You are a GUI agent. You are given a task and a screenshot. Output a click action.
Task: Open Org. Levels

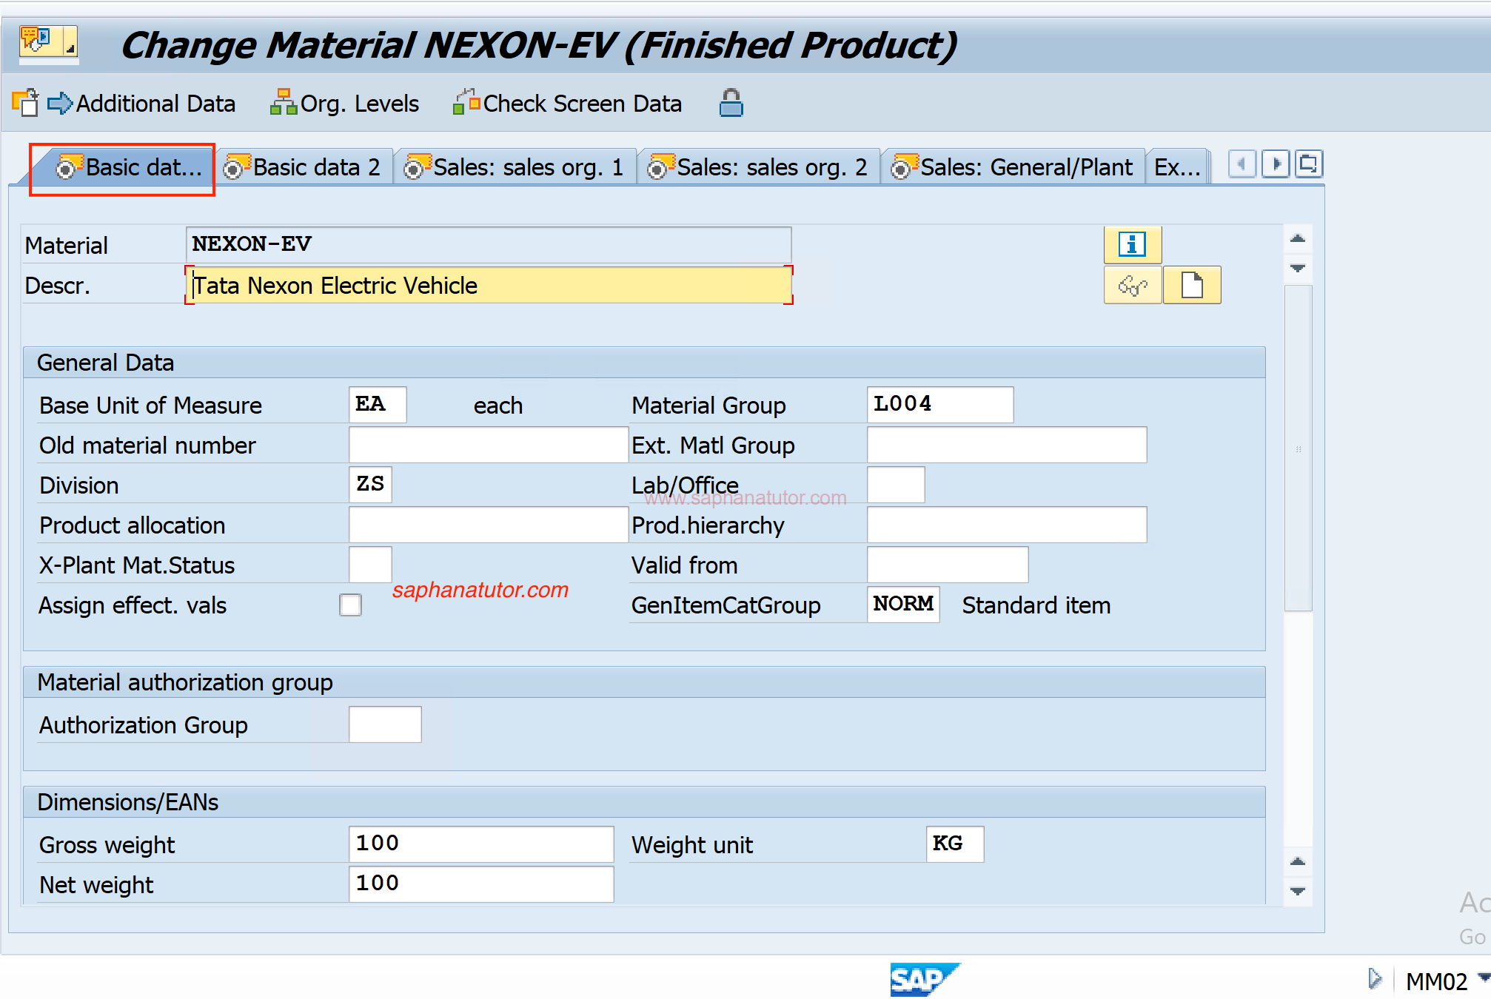pos(345,104)
